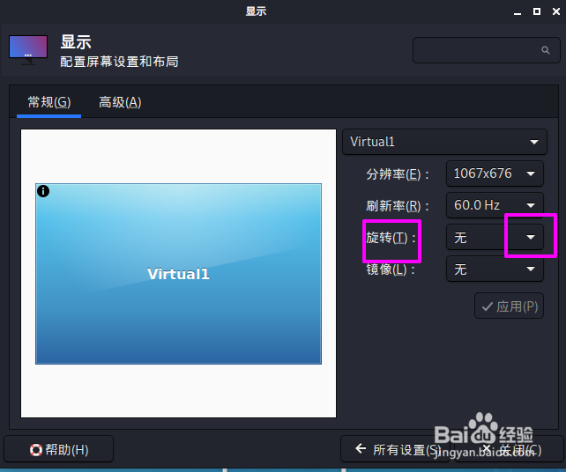Click the 应用(P) apply button
The height and width of the screenshot is (472, 566).
509,306
